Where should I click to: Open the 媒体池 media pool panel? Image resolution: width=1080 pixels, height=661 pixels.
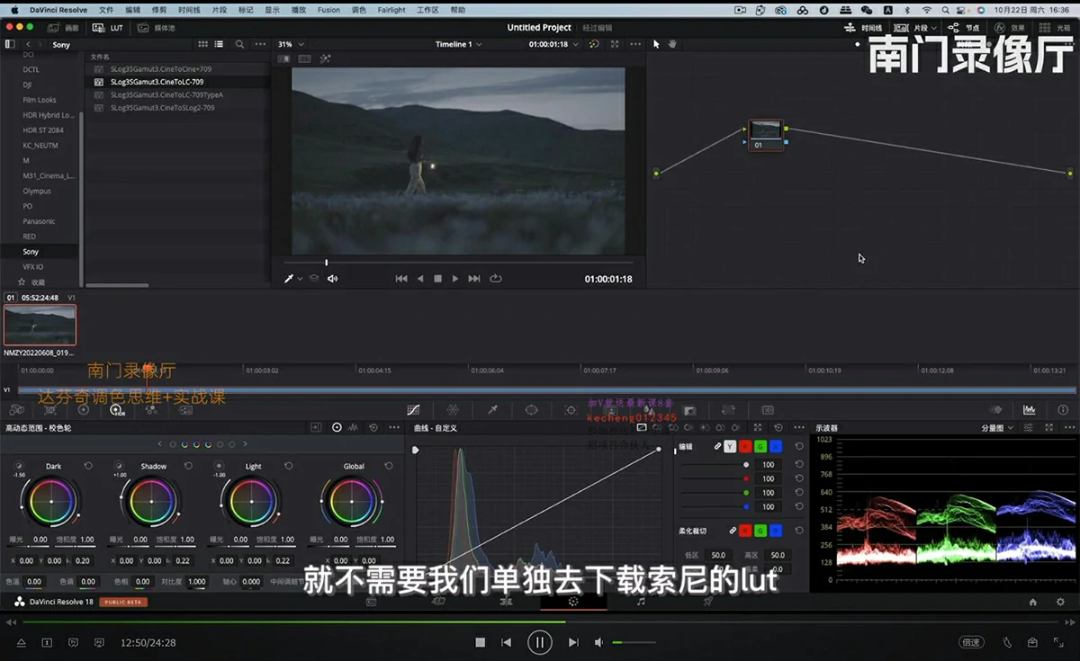point(156,28)
